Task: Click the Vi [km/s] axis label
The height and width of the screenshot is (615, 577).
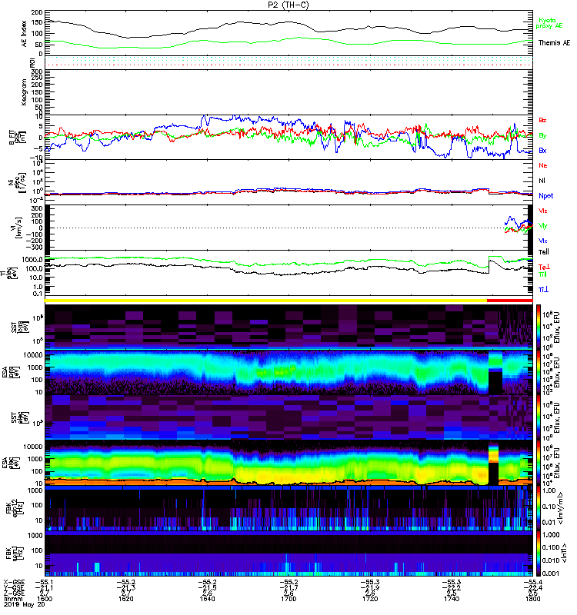Action: click(x=18, y=228)
